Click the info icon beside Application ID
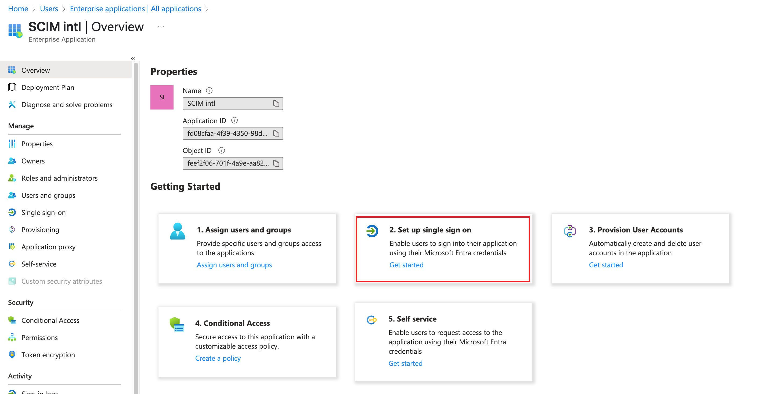The image size is (765, 394). [234, 121]
